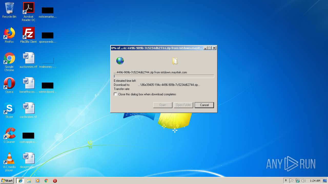Viewport: 328px width, 184px height.
Task: Click the Show desktop tray button
Action: point(325,181)
